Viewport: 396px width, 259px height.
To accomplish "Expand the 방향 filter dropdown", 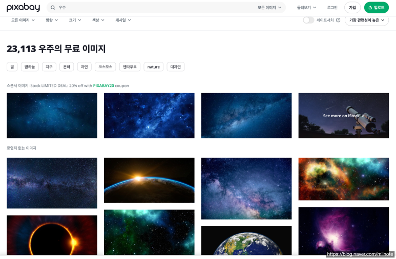I will coord(52,20).
